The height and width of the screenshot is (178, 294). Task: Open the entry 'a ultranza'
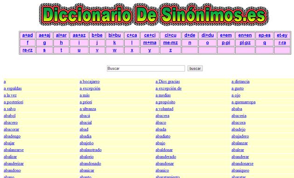click(x=88, y=109)
